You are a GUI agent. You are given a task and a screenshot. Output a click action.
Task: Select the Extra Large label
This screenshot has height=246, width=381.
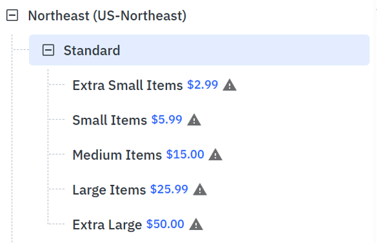(x=107, y=224)
